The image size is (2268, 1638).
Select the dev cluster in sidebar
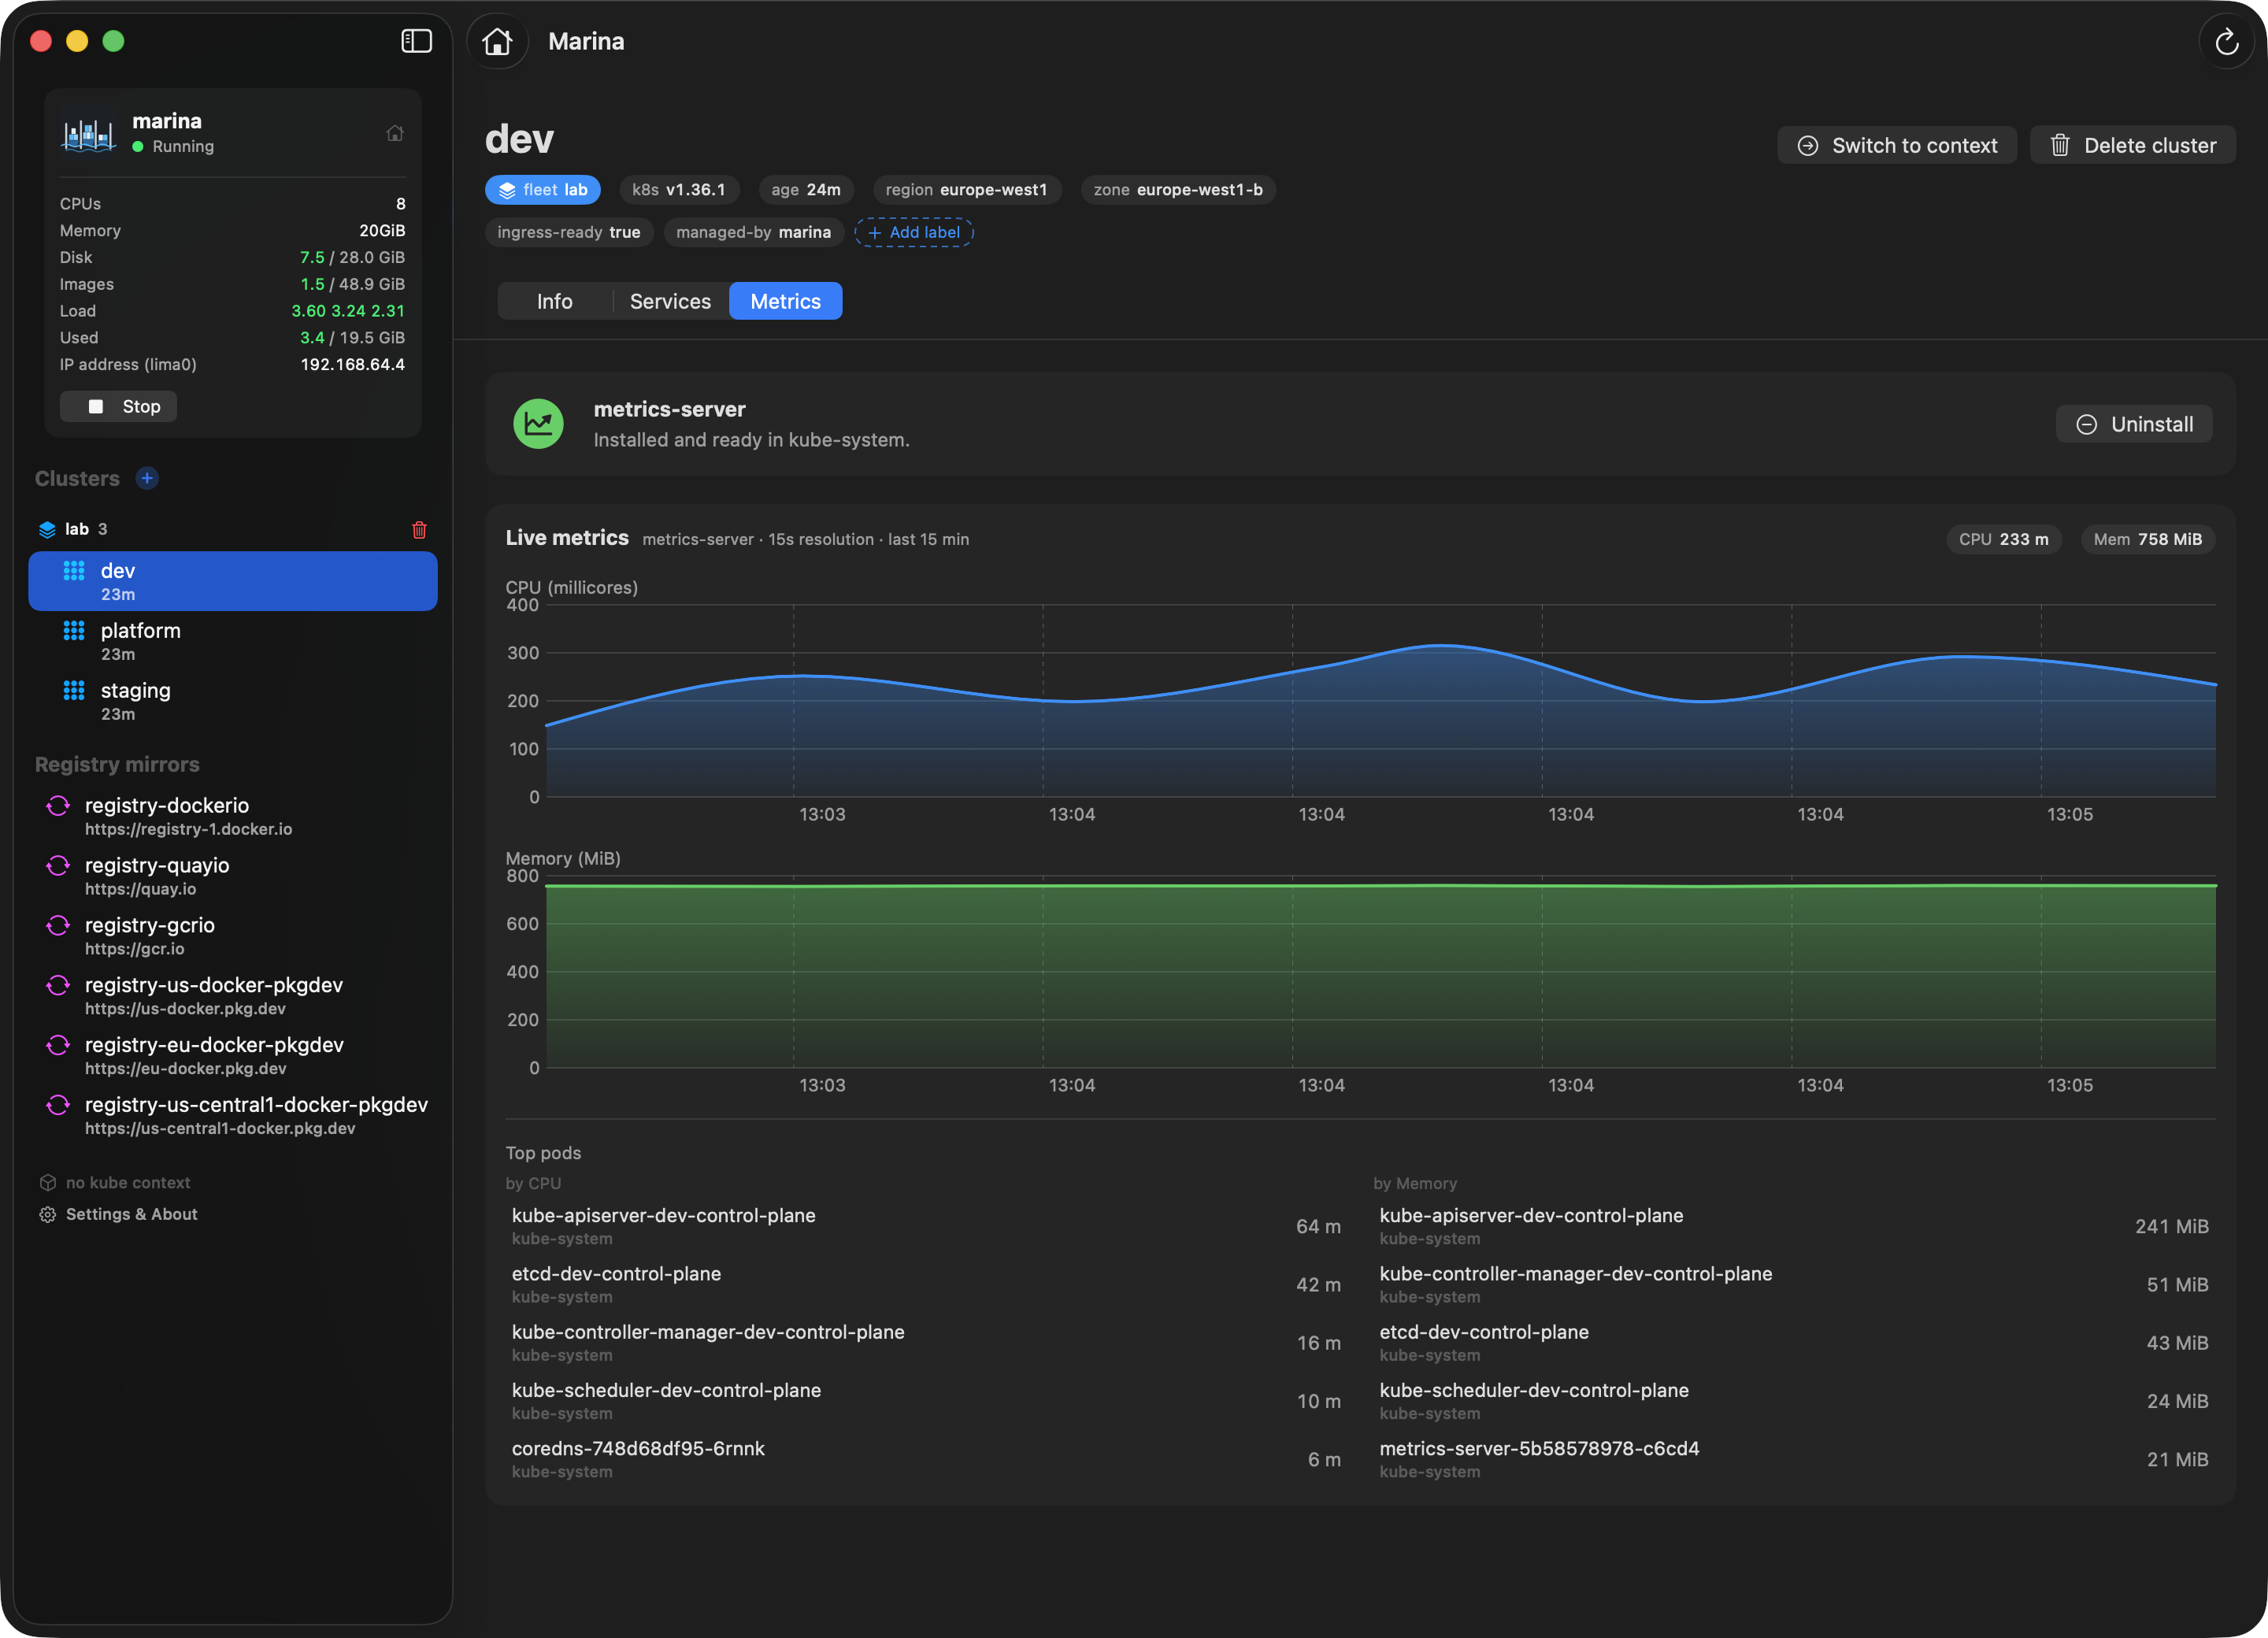[x=233, y=581]
